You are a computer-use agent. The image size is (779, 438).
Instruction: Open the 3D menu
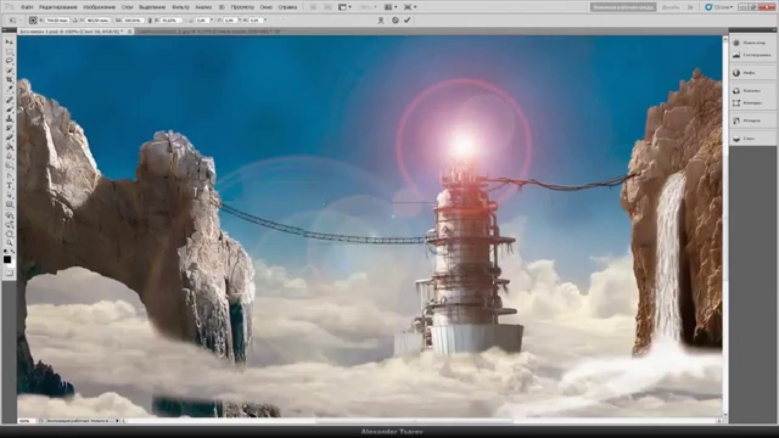coord(222,7)
